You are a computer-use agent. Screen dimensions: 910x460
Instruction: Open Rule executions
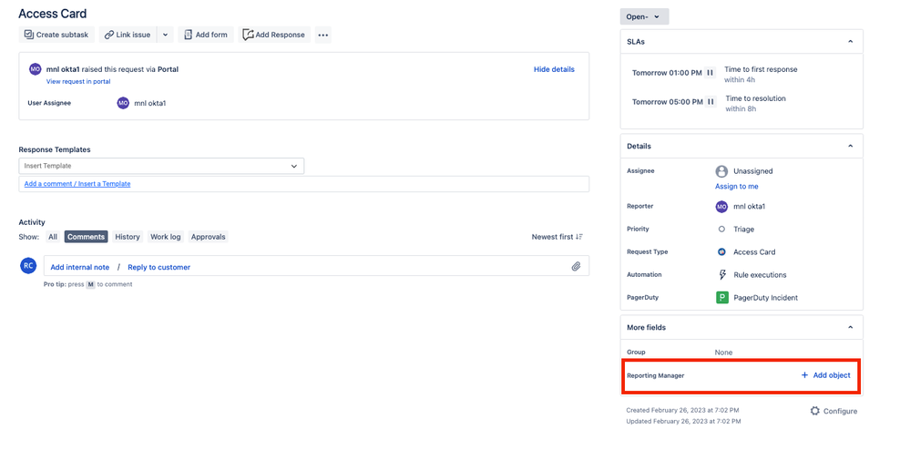pyautogui.click(x=760, y=275)
